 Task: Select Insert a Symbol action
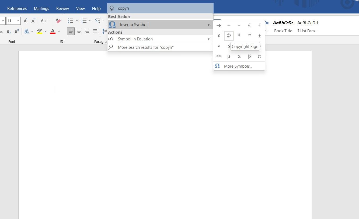click(x=160, y=25)
